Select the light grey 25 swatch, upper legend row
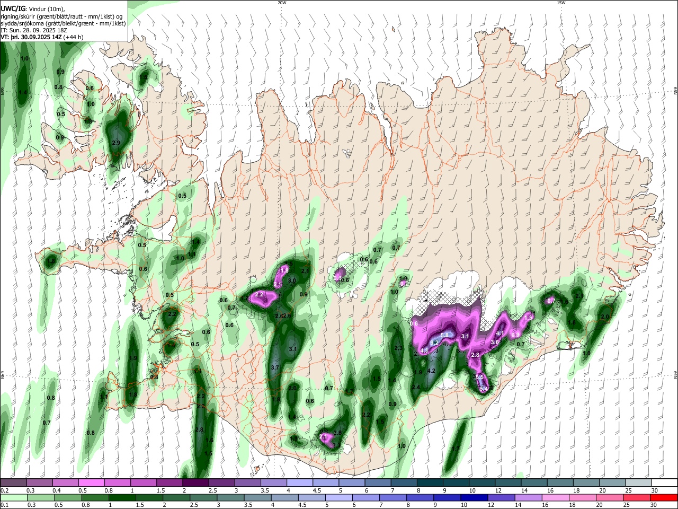 (x=638, y=483)
